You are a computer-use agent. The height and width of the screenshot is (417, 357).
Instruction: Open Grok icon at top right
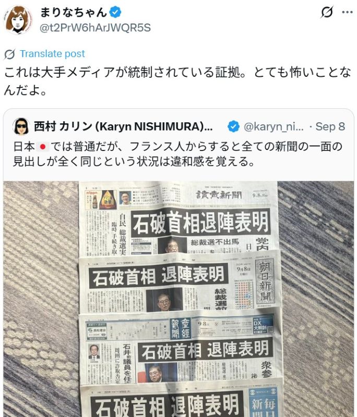(327, 12)
